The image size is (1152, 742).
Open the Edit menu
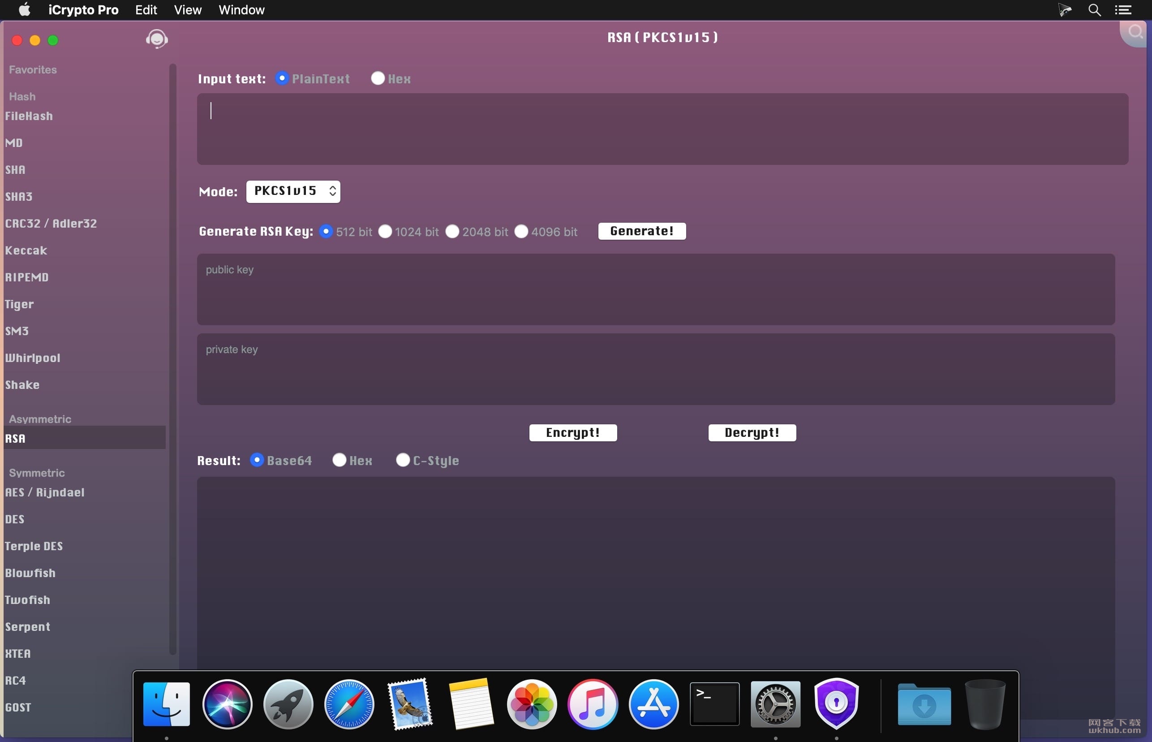click(146, 10)
